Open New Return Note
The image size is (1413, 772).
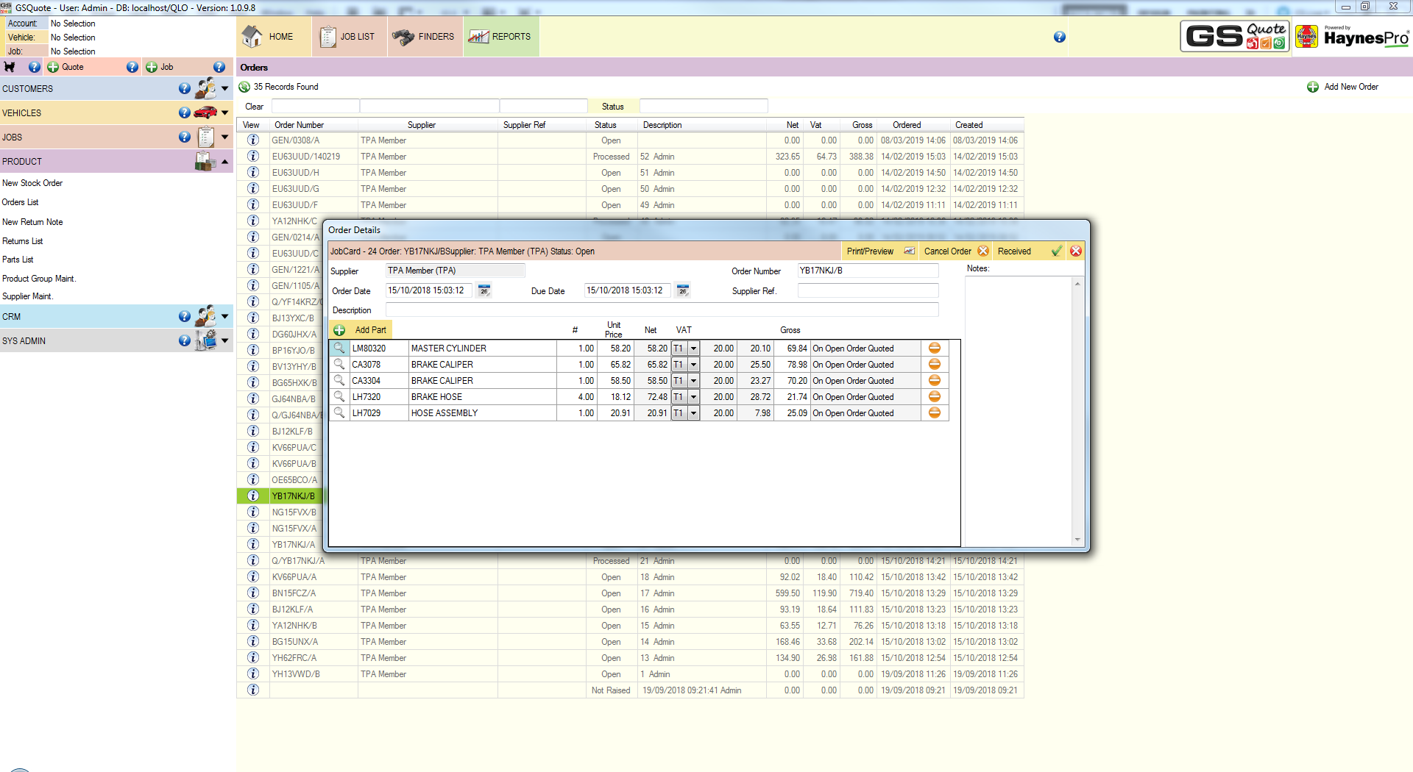click(32, 222)
